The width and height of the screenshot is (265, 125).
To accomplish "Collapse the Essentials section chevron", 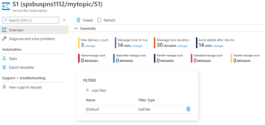I will pyautogui.click(x=76, y=29).
